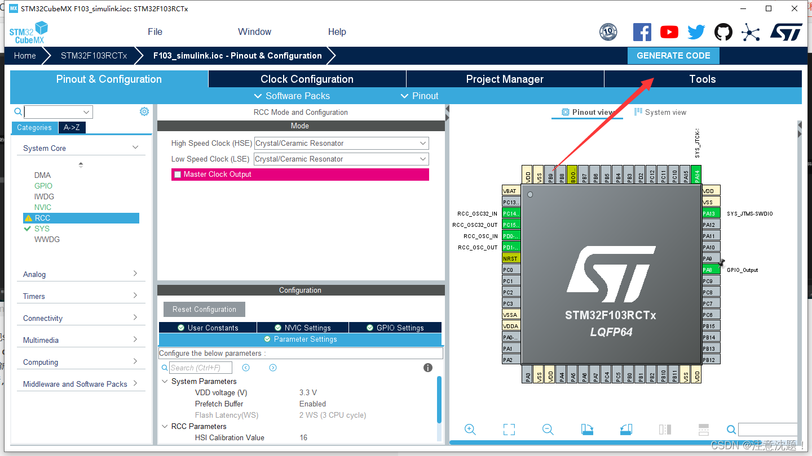Select SYS in System Core list
Viewport: 812px width, 456px height.
pyautogui.click(x=42, y=229)
